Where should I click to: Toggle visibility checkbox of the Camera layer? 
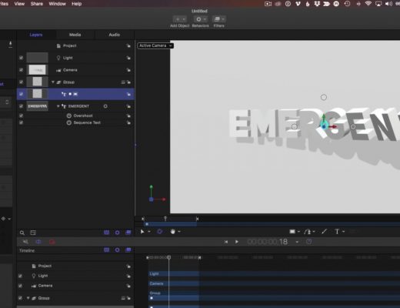coord(21,70)
